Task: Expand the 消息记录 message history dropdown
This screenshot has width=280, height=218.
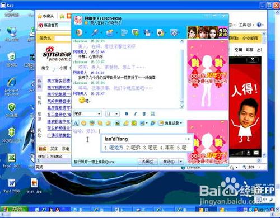Action: [x=181, y=123]
